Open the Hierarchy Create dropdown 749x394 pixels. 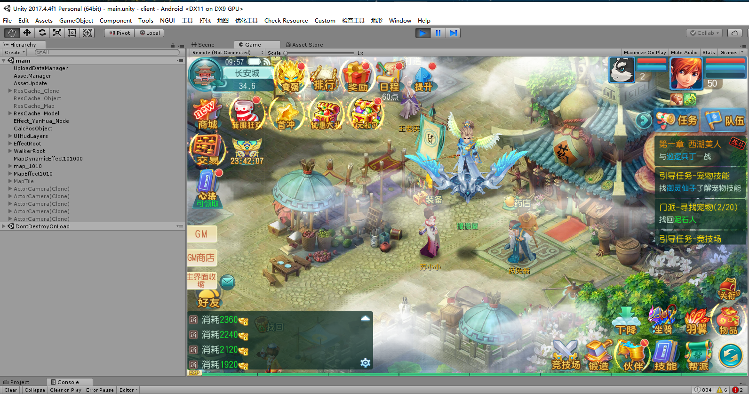coord(15,52)
